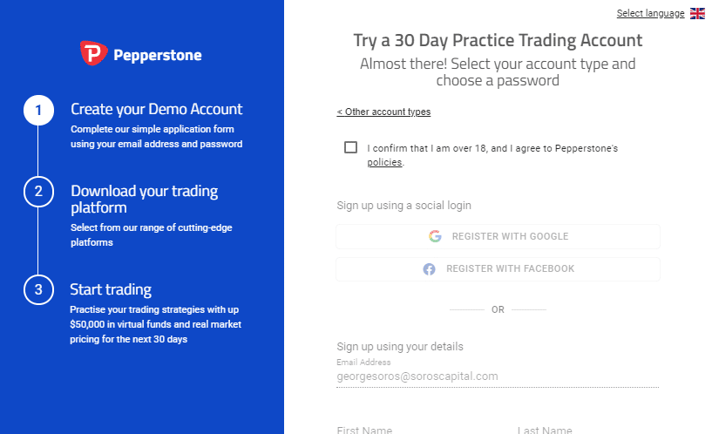The width and height of the screenshot is (712, 434).
Task: Click the Google logo icon
Action: click(x=435, y=236)
